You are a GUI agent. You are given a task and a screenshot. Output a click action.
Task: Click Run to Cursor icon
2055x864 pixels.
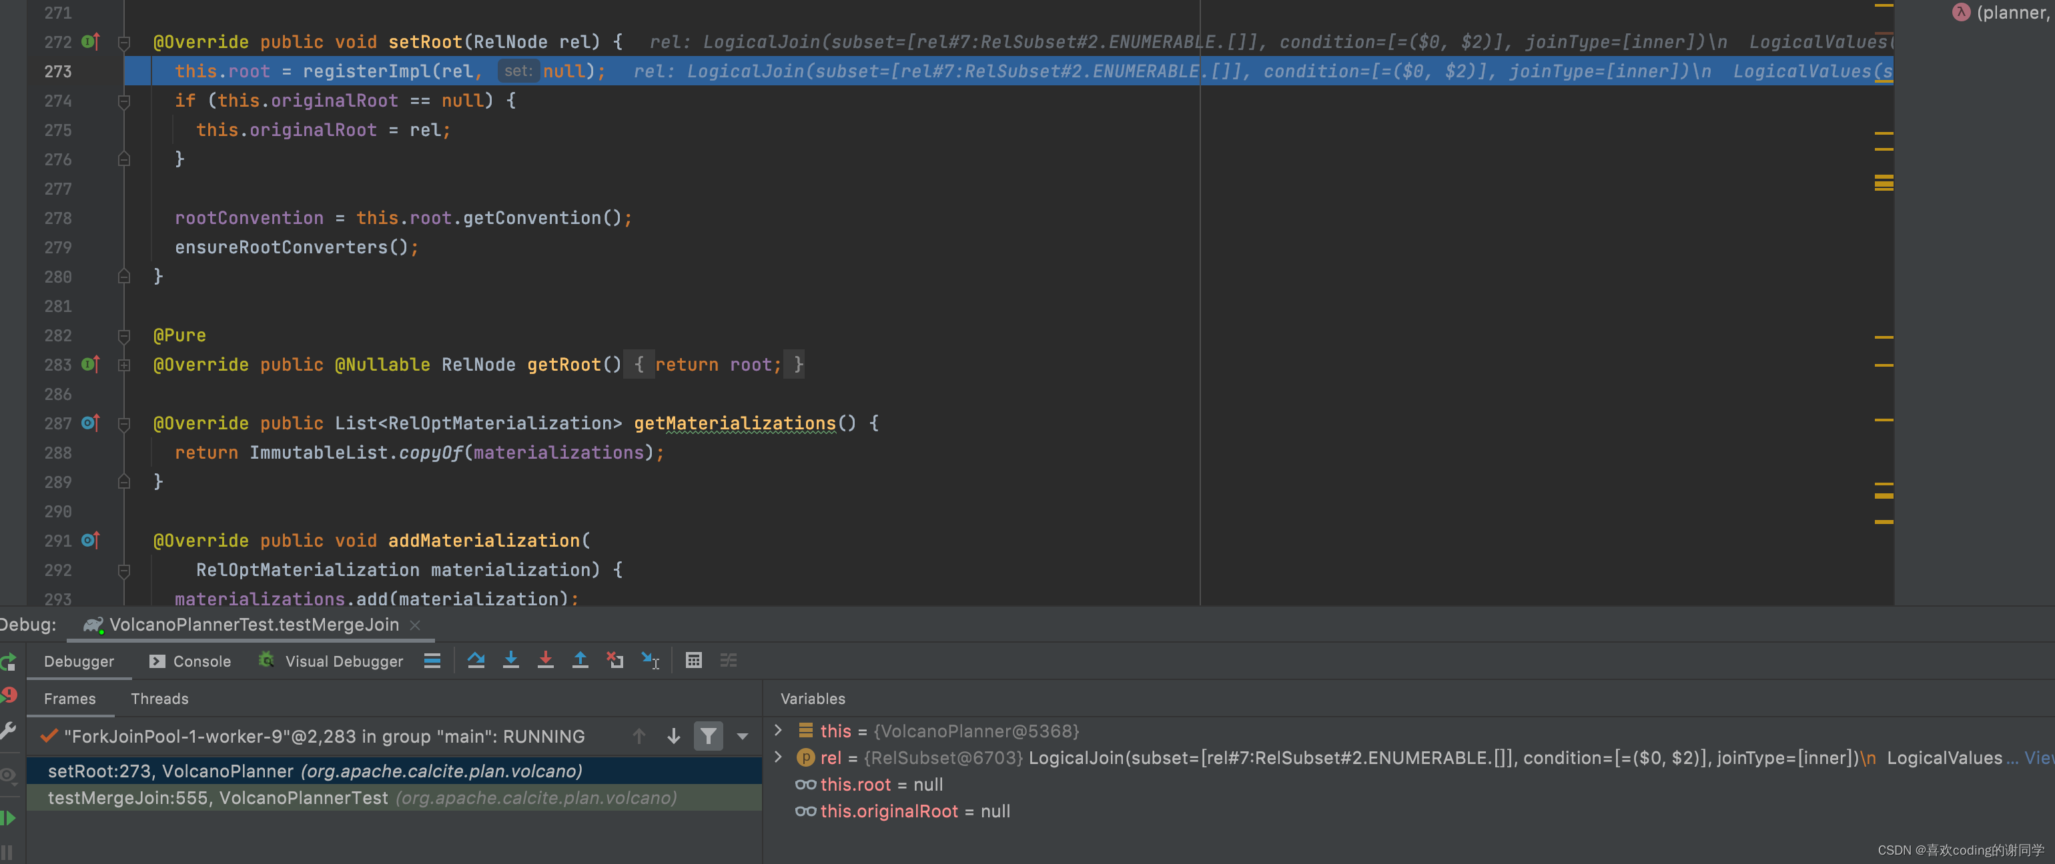pyautogui.click(x=650, y=660)
